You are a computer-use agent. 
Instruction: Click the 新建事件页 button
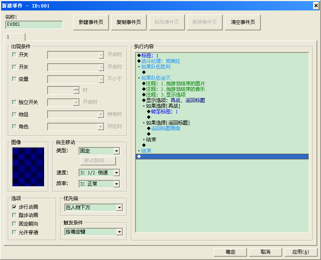tap(91, 22)
